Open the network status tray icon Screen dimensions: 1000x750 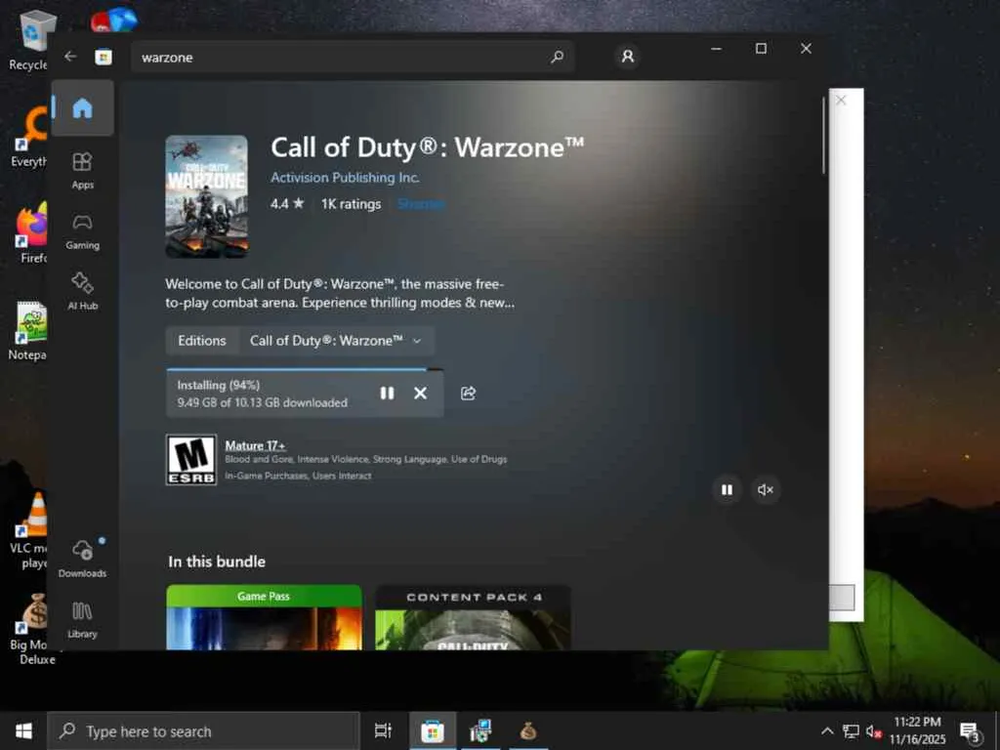[x=851, y=730]
